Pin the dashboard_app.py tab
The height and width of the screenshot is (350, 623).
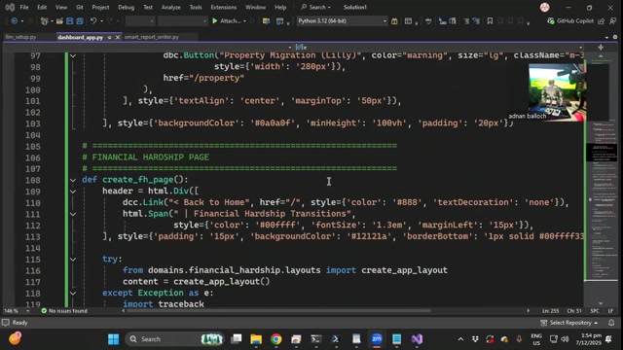point(109,37)
